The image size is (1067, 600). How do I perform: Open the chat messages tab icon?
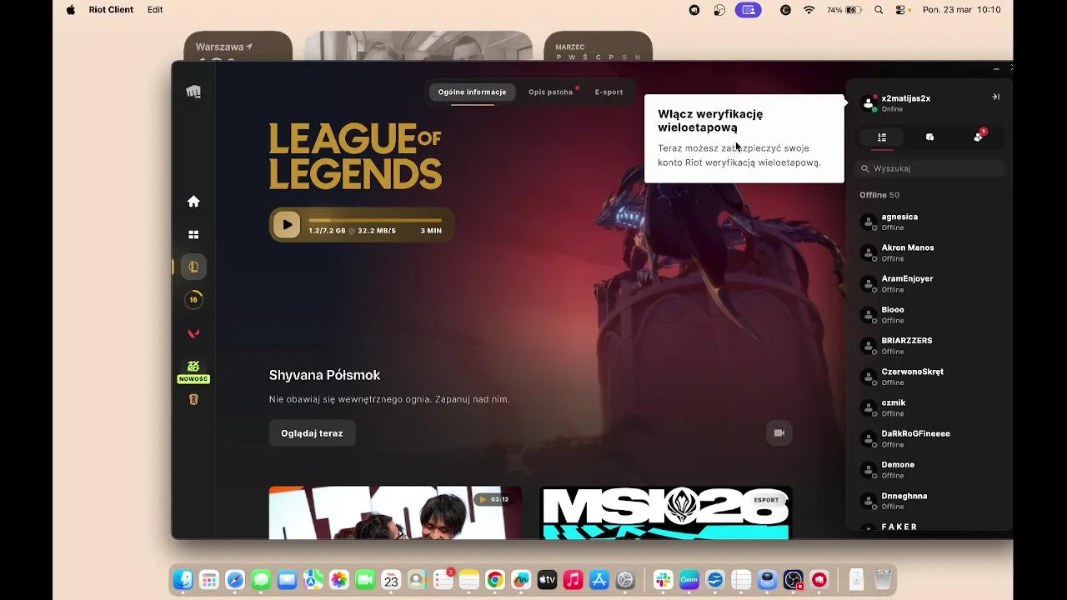(929, 137)
